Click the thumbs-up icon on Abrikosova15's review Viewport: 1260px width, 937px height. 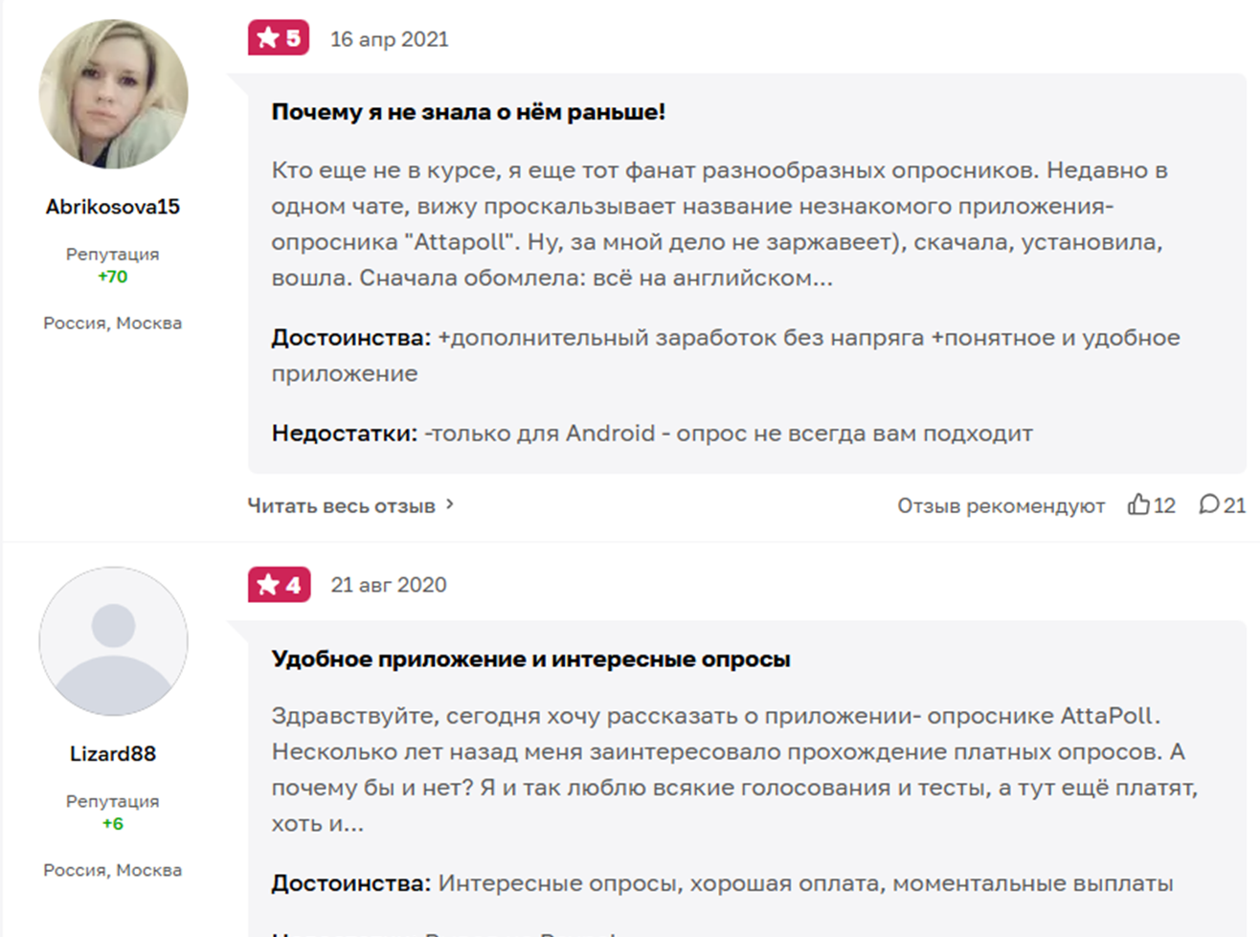[1138, 504]
